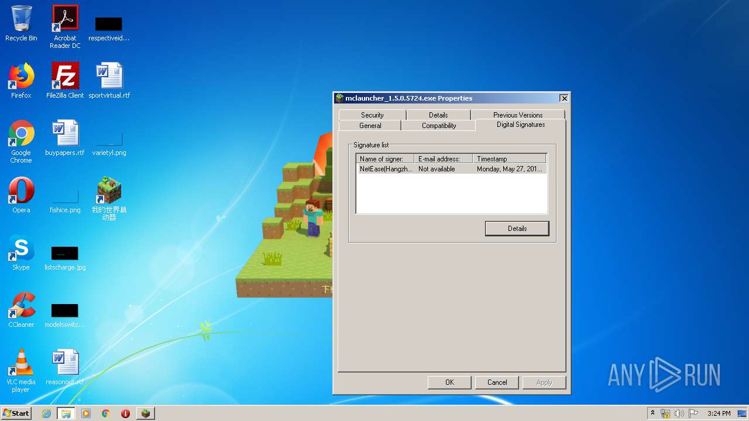Open Windows Explorer folder in taskbar
This screenshot has width=749, height=421.
pyautogui.click(x=66, y=413)
